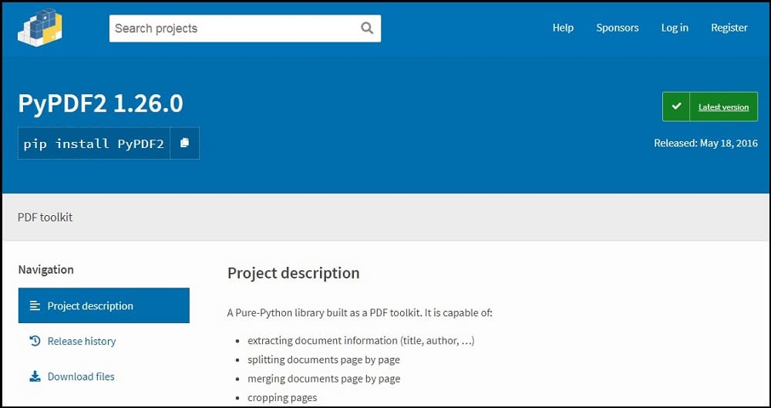Click the merging documents page by page bullet
Viewport: 771px width, 408px height.
(x=324, y=379)
